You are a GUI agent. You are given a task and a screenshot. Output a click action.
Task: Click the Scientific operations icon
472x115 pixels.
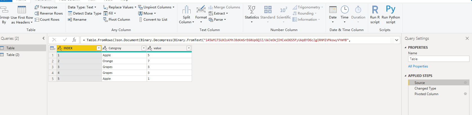click(x=283, y=10)
